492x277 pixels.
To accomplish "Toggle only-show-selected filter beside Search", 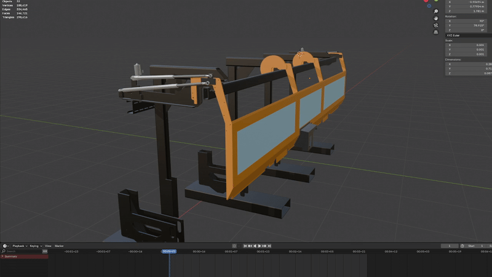I will pos(45,251).
